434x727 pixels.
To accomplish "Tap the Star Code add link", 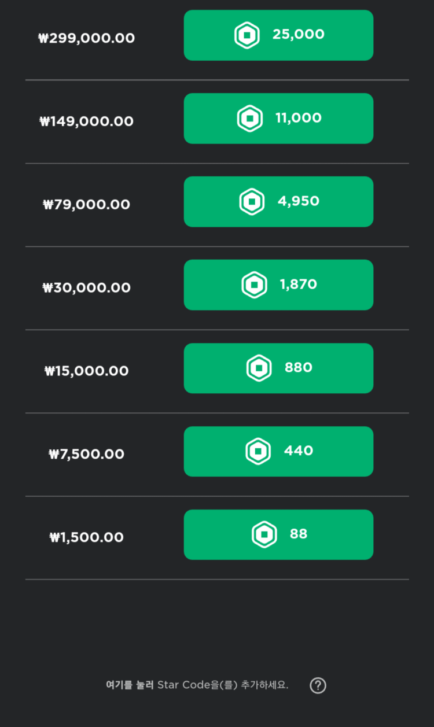I will (130, 685).
